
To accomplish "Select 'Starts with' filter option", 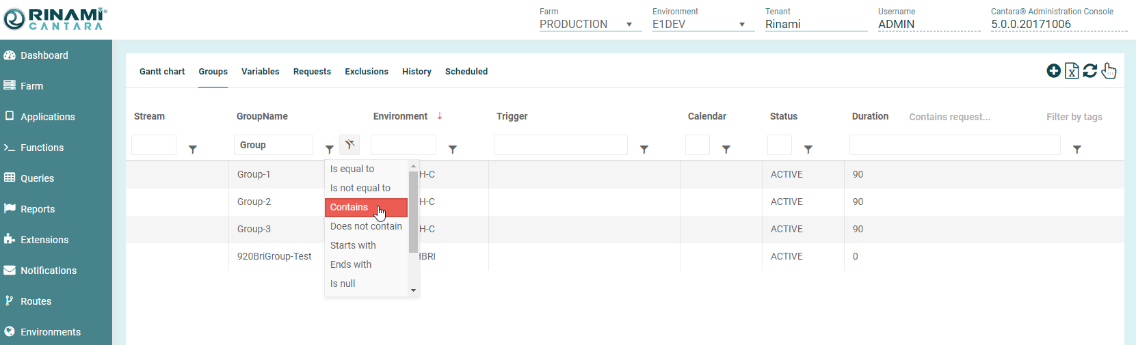I will (x=353, y=245).
